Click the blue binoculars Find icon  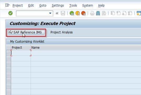pos(98,13)
